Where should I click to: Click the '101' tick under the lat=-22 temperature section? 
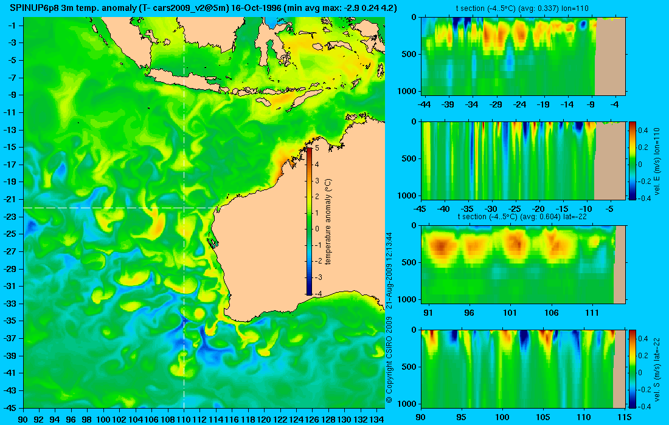(510, 313)
